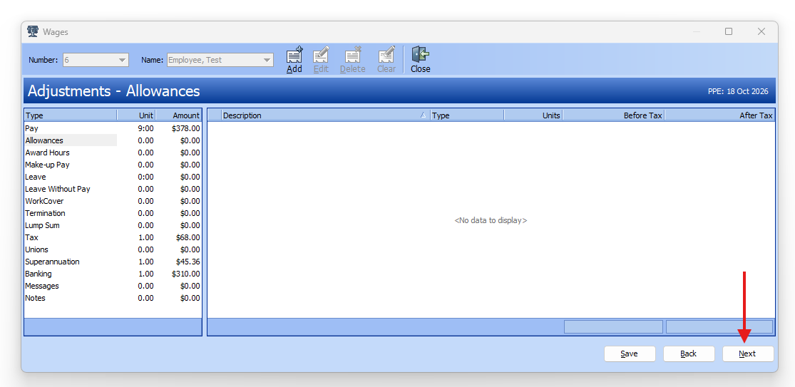Select the Banking row
The width and height of the screenshot is (795, 387).
[x=113, y=274]
